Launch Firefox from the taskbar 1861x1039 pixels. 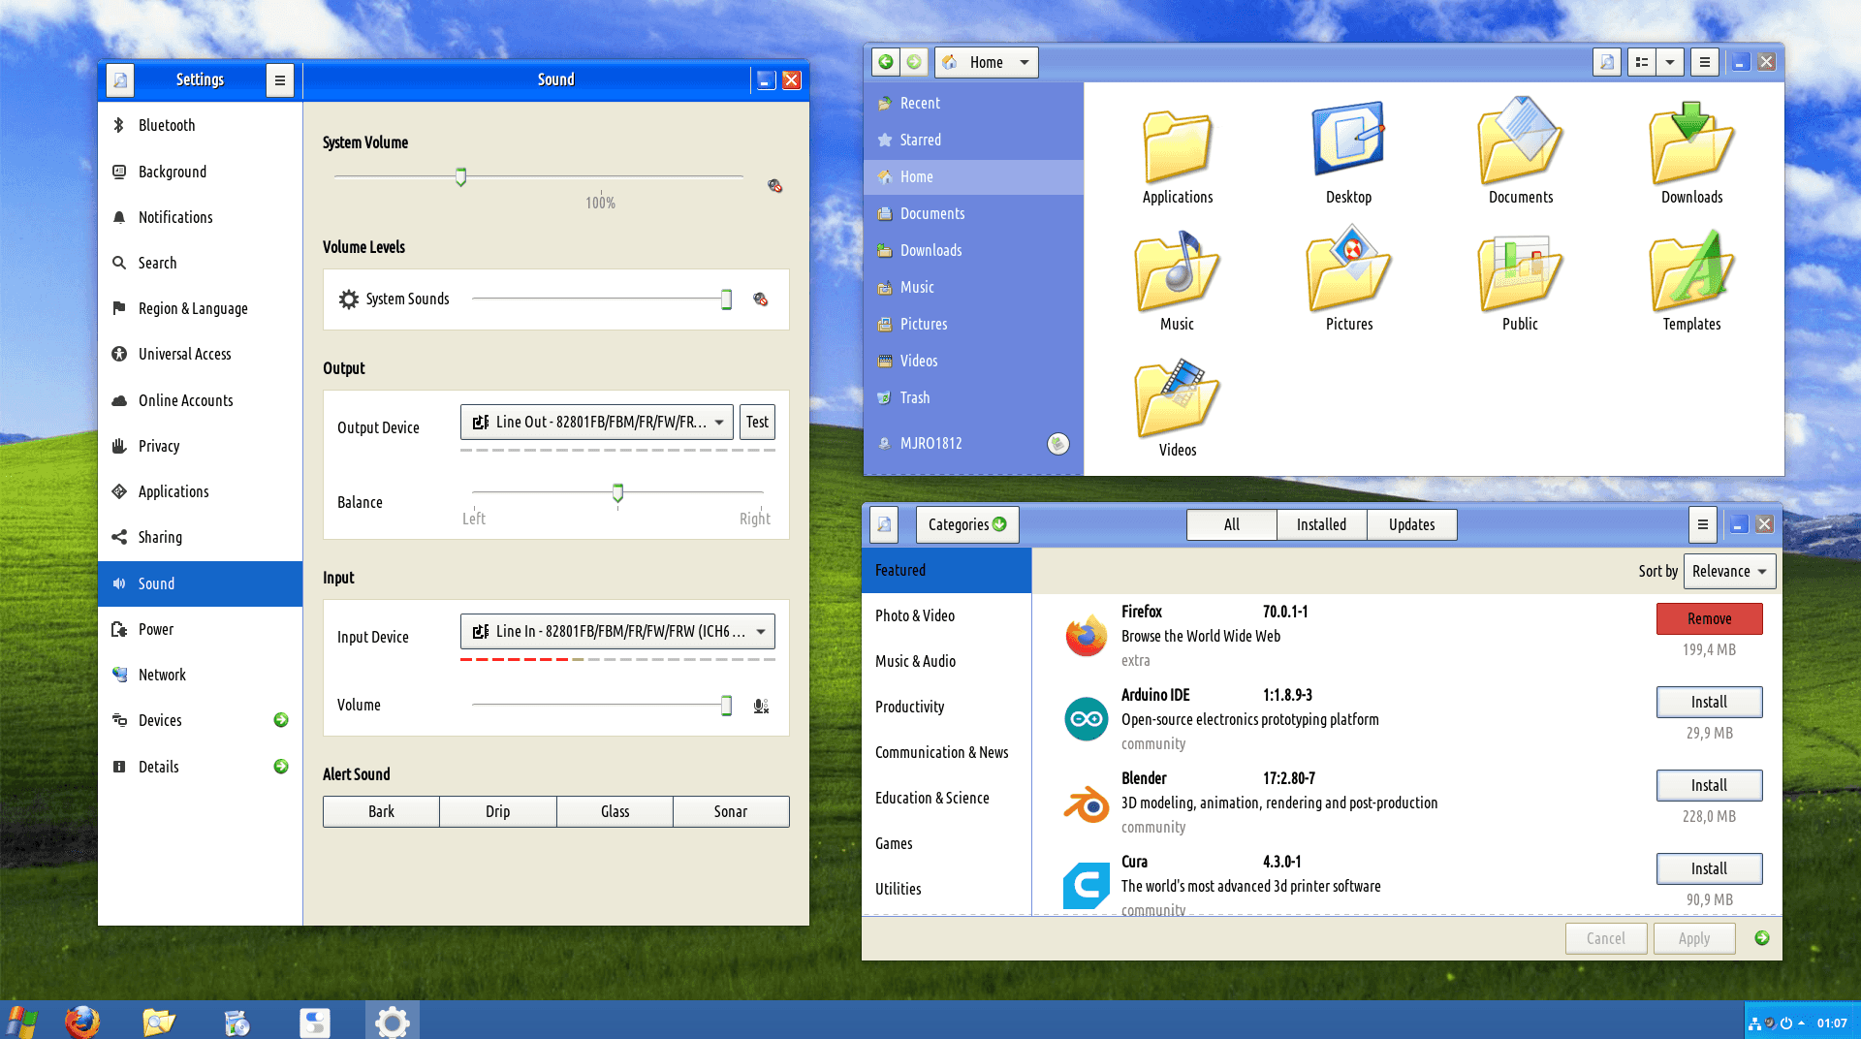pos(82,1022)
